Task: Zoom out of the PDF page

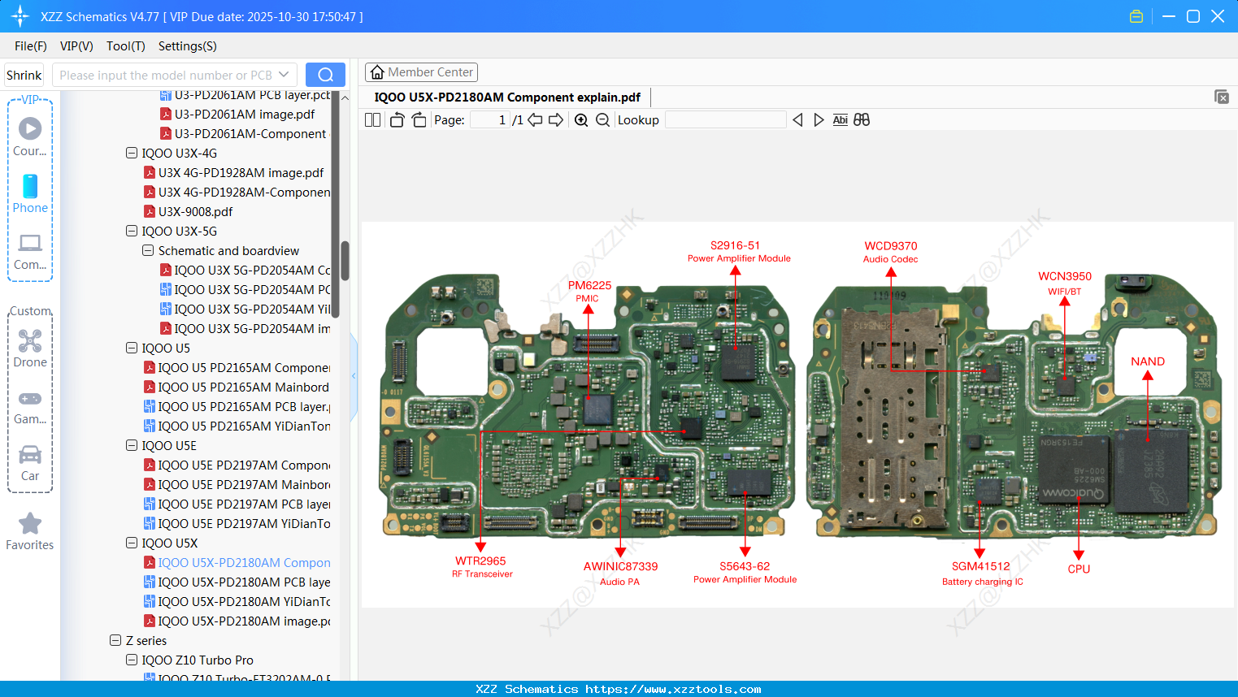Action: [602, 119]
